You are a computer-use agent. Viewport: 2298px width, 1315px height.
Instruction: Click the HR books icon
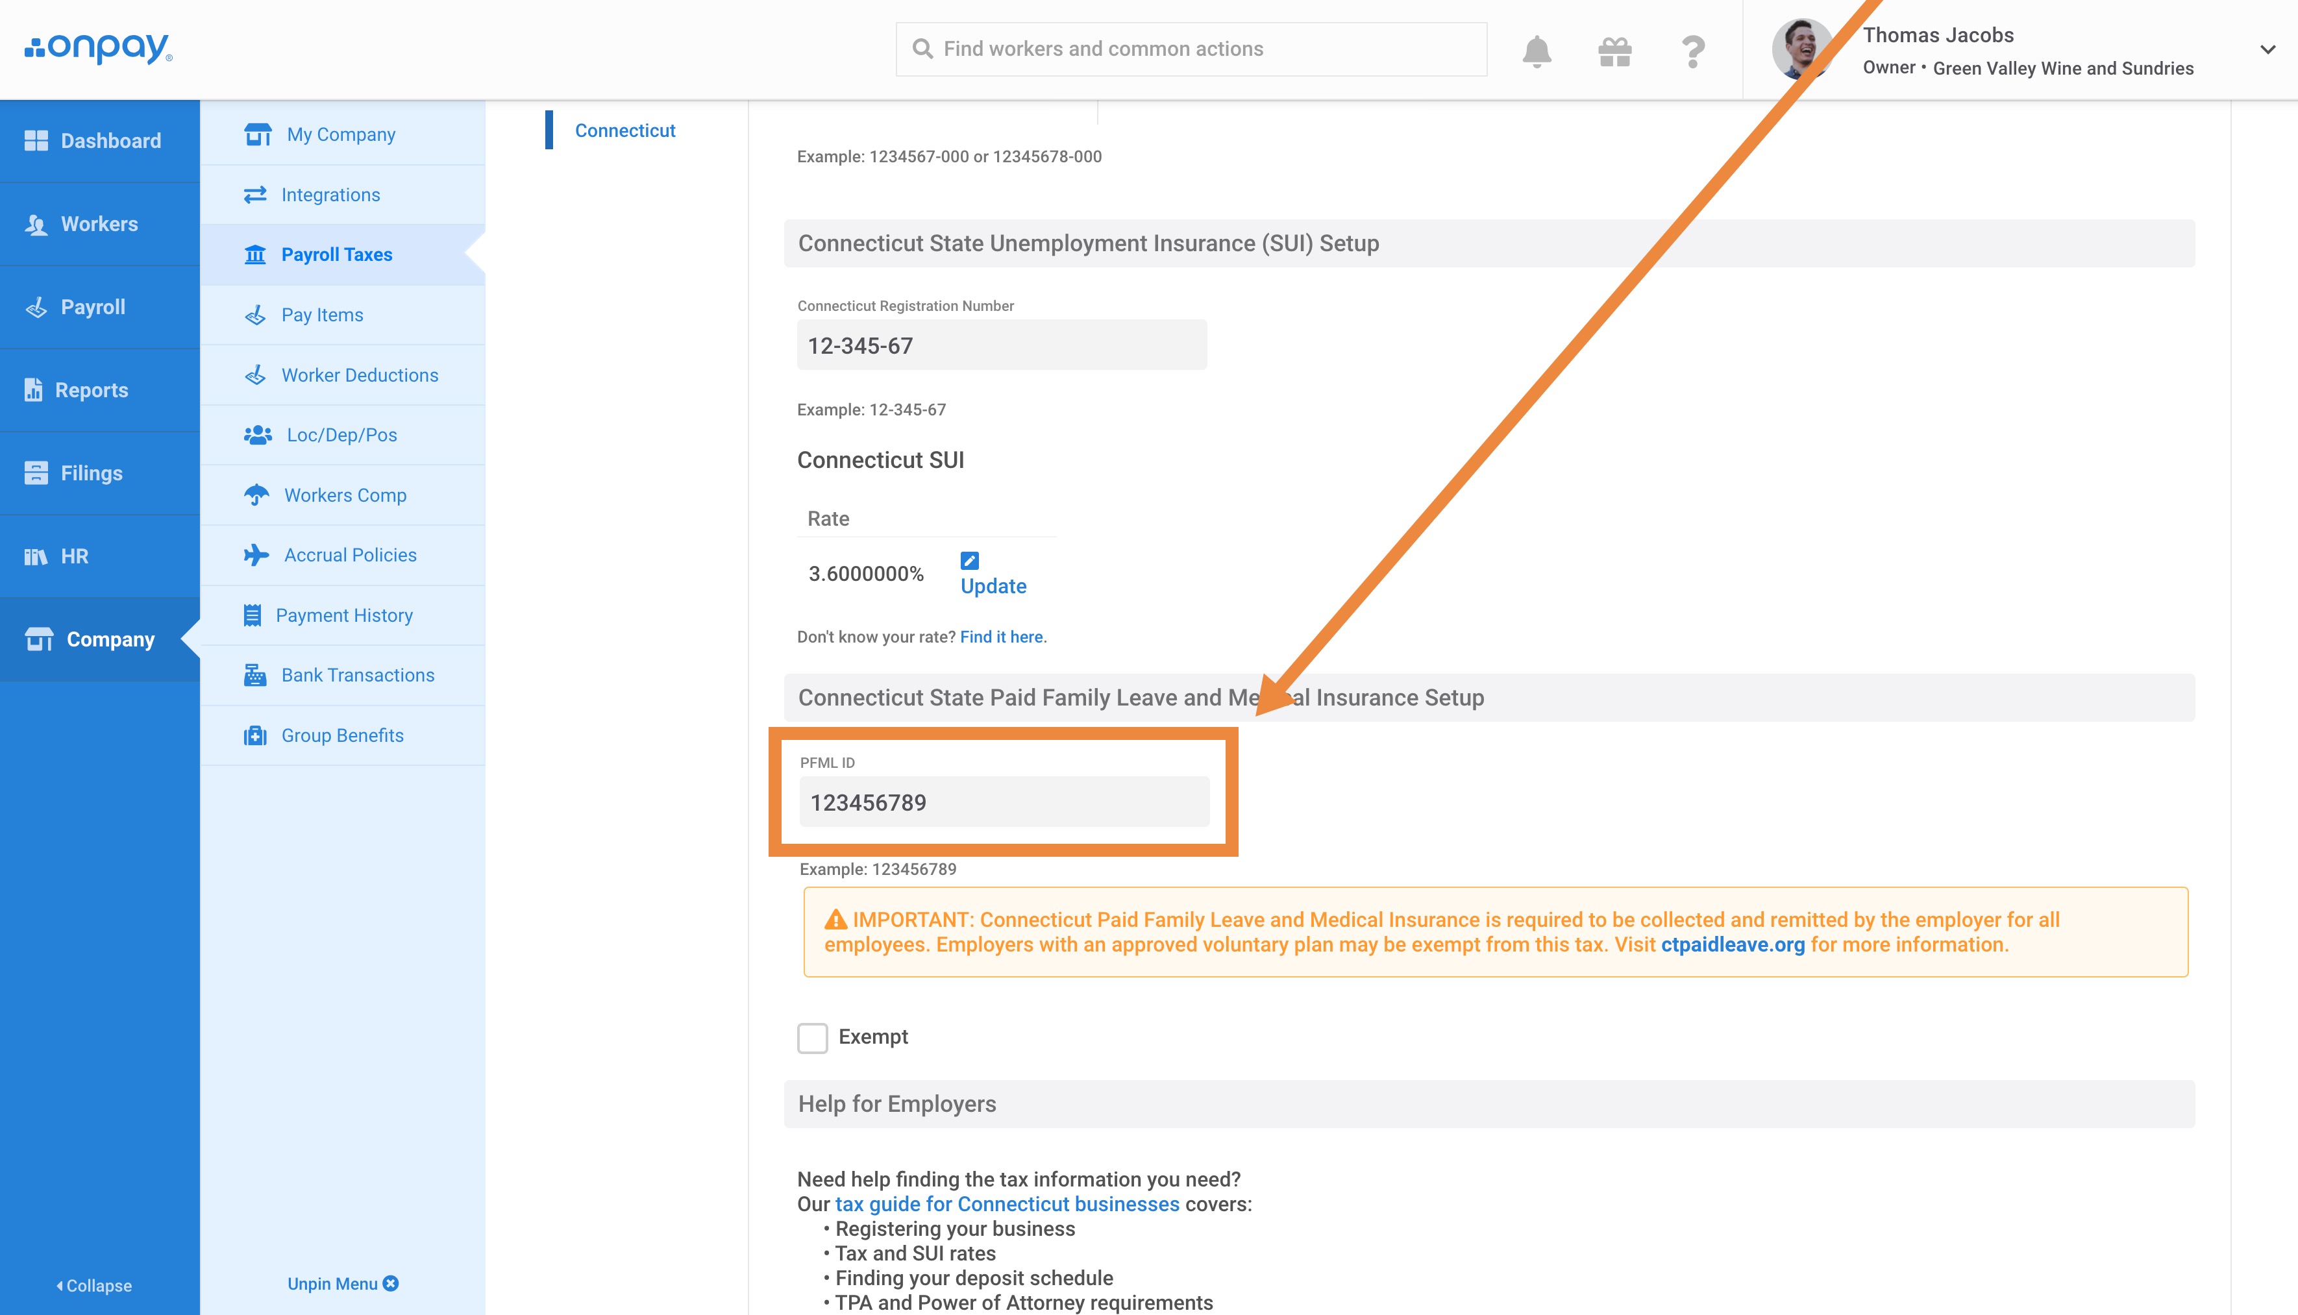36,556
